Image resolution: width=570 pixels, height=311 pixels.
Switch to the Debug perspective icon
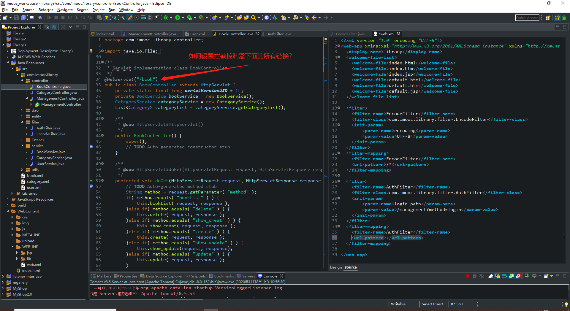pos(564,18)
